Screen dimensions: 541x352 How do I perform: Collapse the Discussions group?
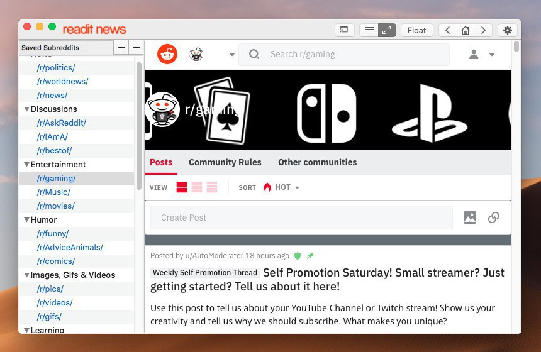26,109
